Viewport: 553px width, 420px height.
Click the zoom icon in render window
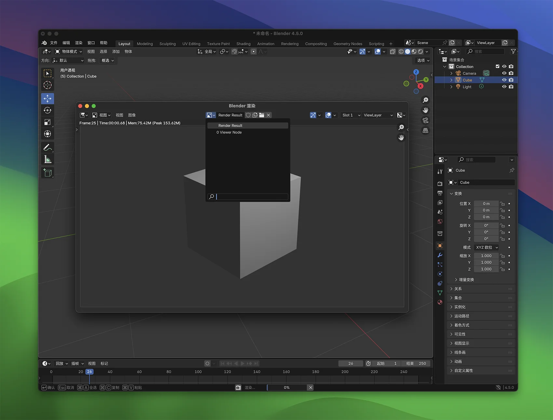pyautogui.click(x=401, y=127)
